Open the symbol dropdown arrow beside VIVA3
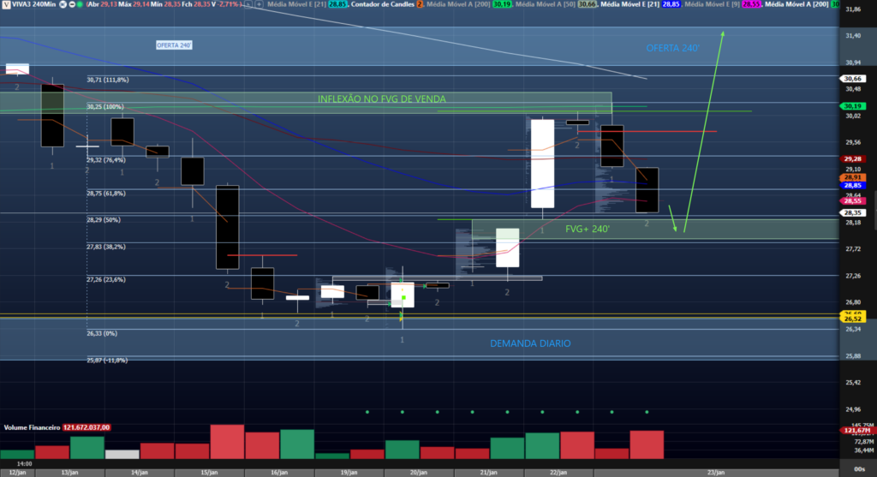Image resolution: width=877 pixels, height=477 pixels. pos(7,5)
